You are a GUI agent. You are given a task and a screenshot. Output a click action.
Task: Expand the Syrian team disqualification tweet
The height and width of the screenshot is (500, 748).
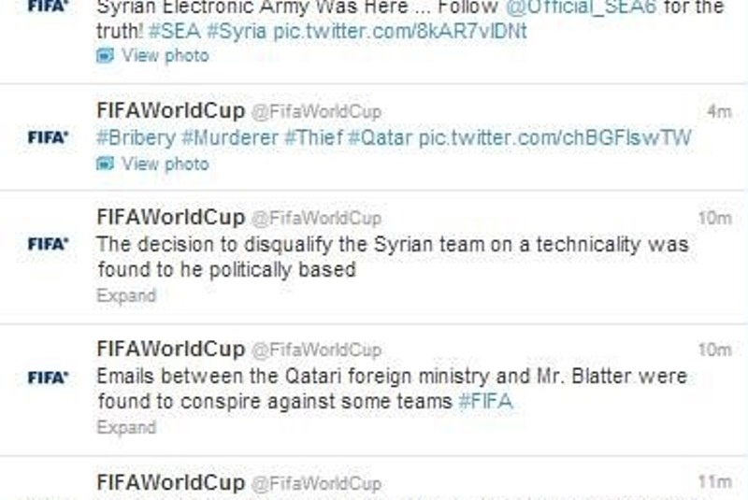[x=126, y=295]
